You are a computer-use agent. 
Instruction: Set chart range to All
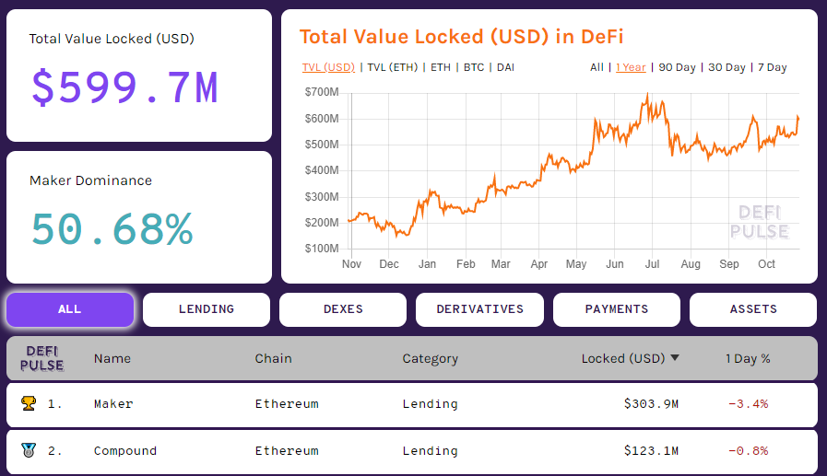(597, 67)
